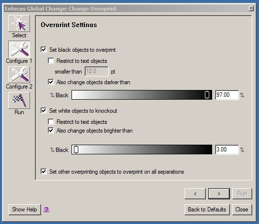Enable Restrict to text objects under black

pyautogui.click(x=51, y=60)
